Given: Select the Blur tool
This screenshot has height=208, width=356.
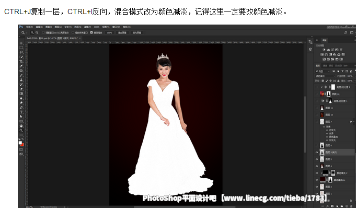Looking at the screenshot, I should click(21, 98).
